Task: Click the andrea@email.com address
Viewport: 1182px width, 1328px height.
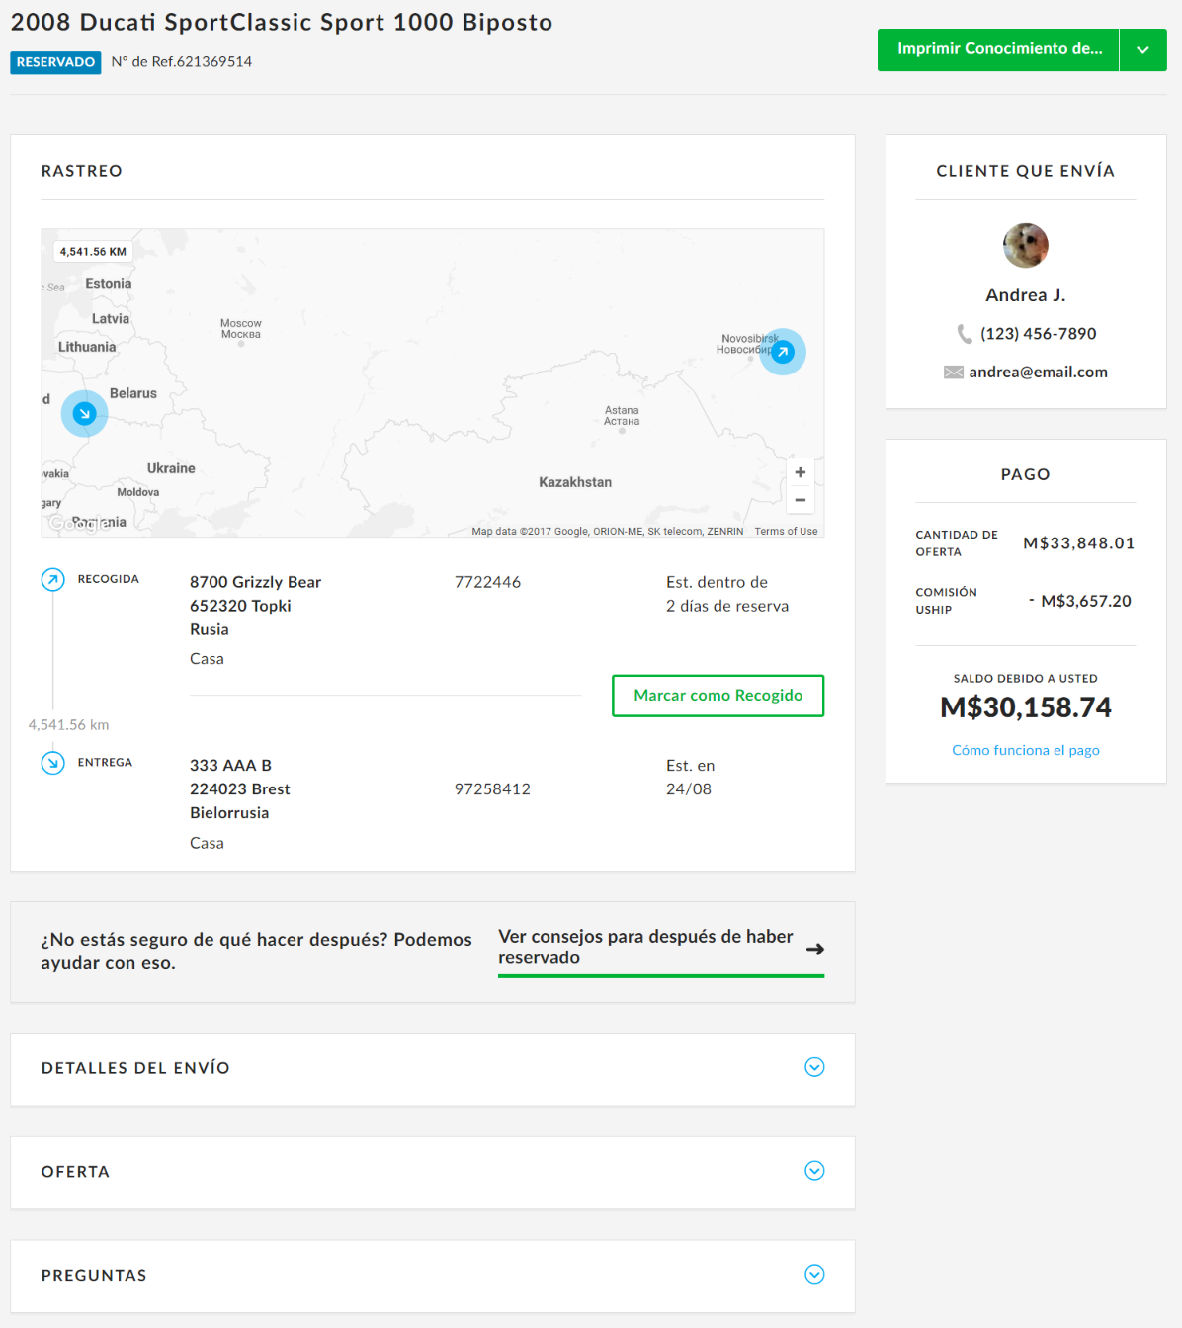Action: (1038, 373)
